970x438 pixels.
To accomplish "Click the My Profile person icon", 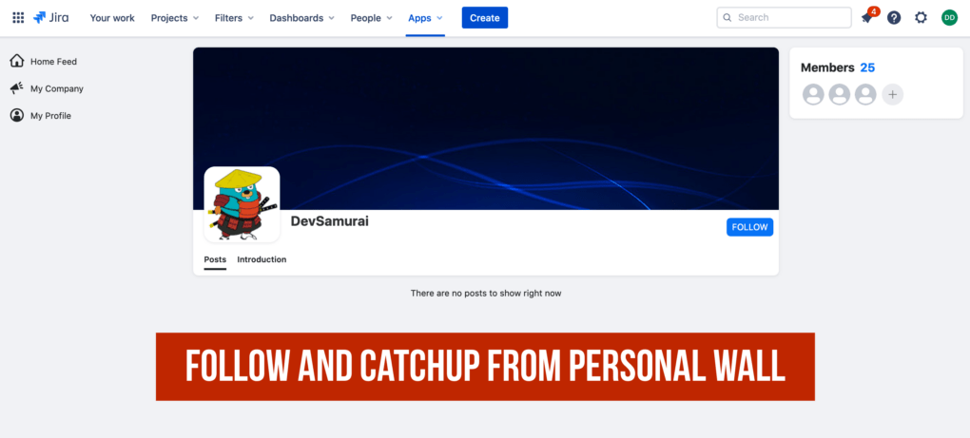I will pyautogui.click(x=17, y=116).
